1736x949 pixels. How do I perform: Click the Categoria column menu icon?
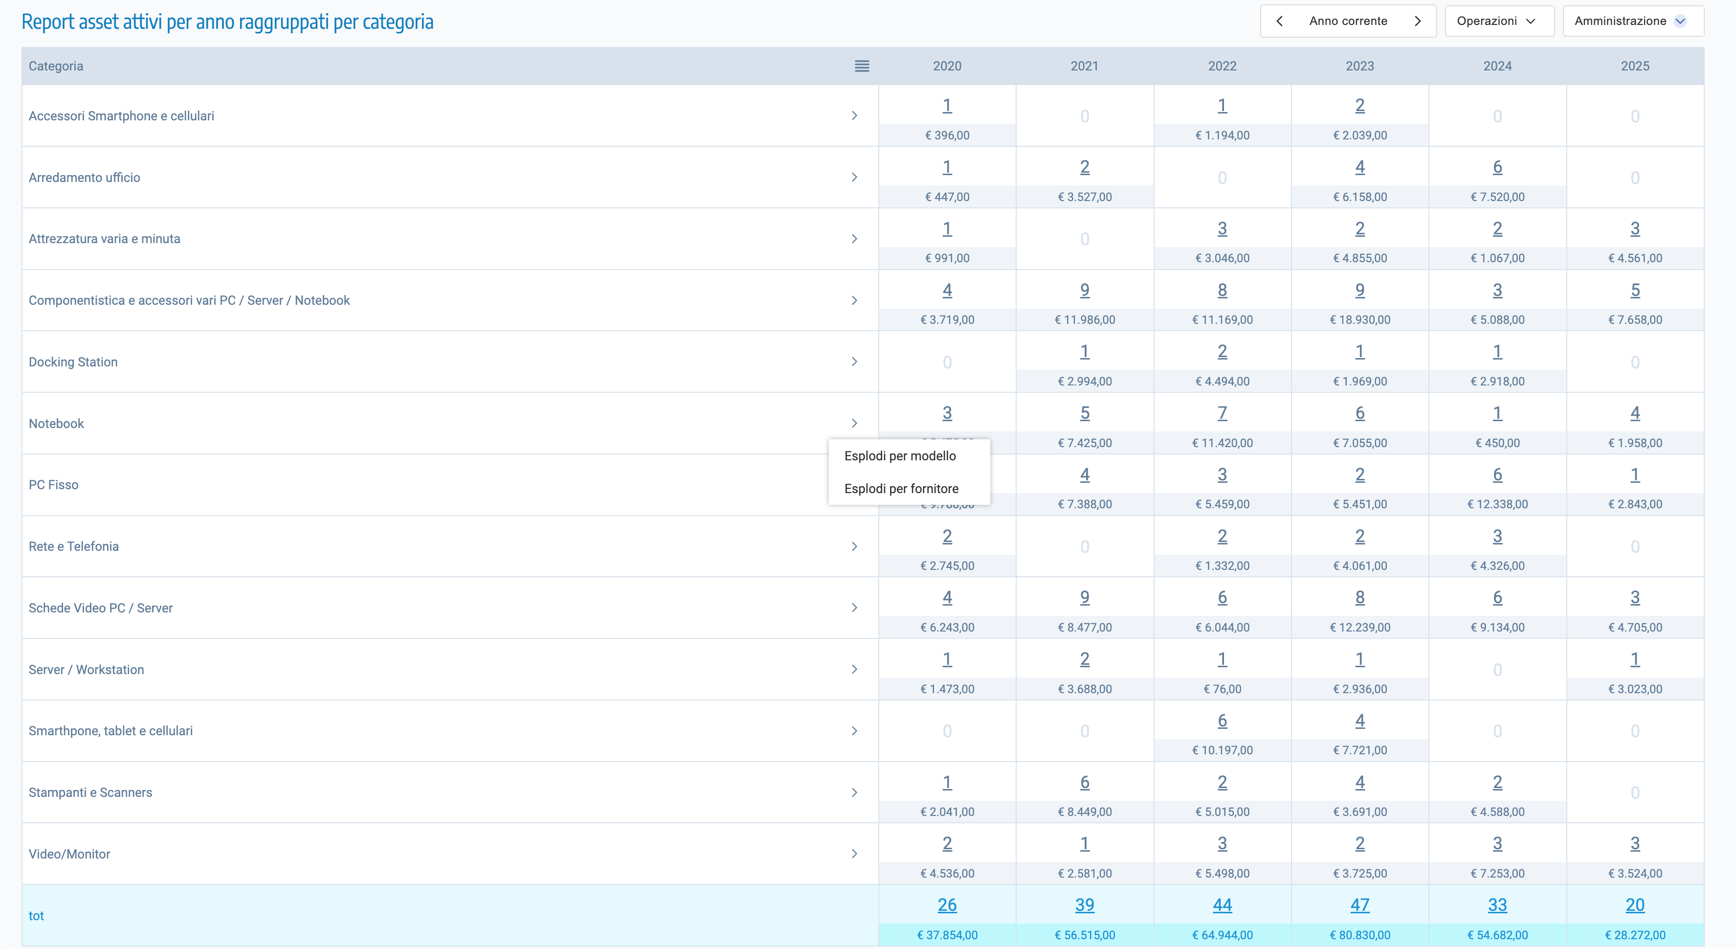coord(861,66)
